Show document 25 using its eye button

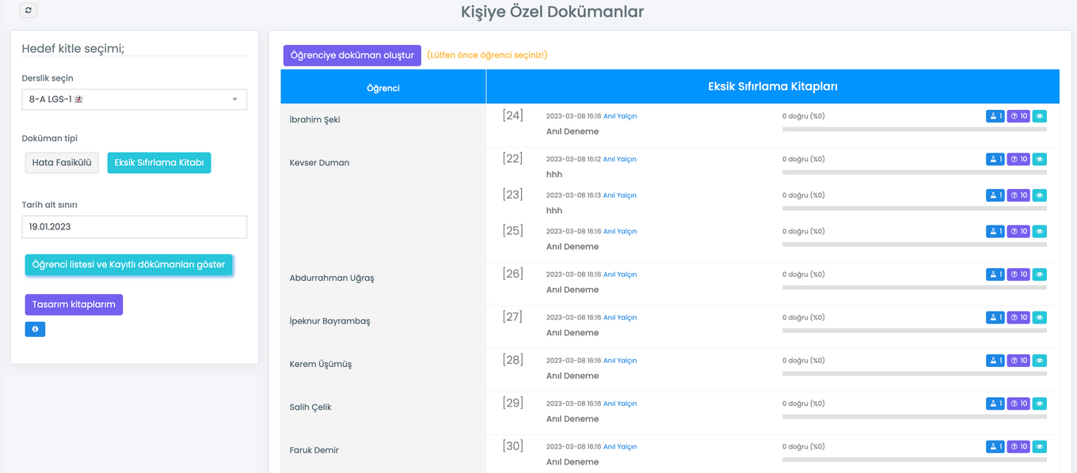coord(1040,232)
